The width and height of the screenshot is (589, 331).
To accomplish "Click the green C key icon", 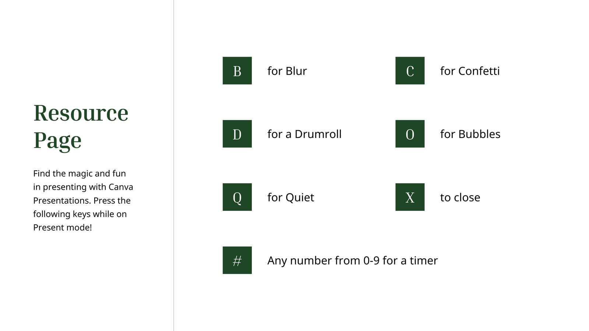I will [x=410, y=71].
